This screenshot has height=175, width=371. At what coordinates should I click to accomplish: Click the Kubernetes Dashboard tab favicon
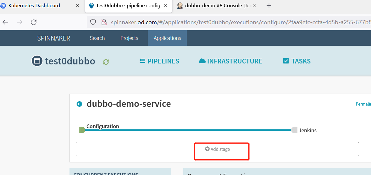(3, 6)
